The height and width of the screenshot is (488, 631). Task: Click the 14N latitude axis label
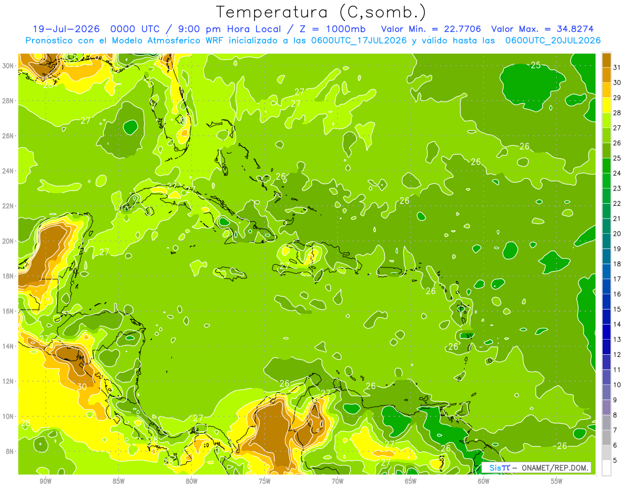7,346
